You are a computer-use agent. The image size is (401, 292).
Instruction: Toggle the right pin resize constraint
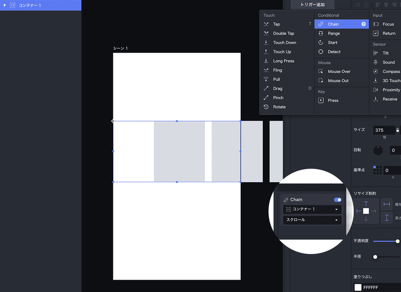[373, 211]
